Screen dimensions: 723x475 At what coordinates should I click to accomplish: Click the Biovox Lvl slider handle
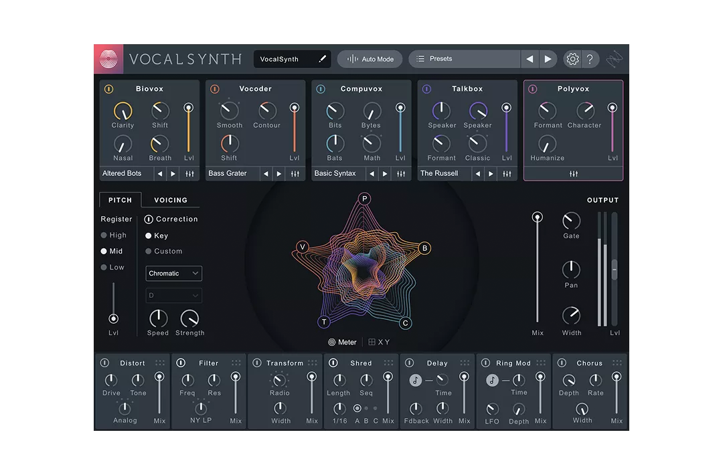(188, 108)
